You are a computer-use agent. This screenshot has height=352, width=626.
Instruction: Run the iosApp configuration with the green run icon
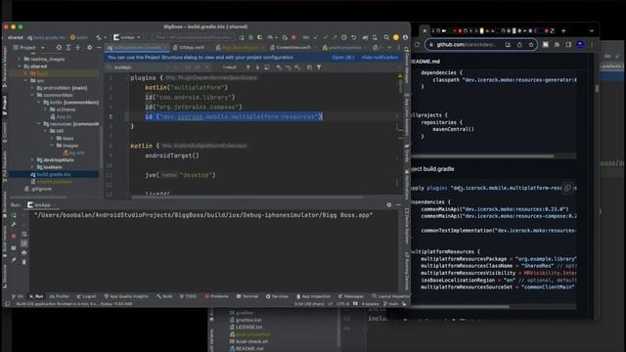click(242, 37)
